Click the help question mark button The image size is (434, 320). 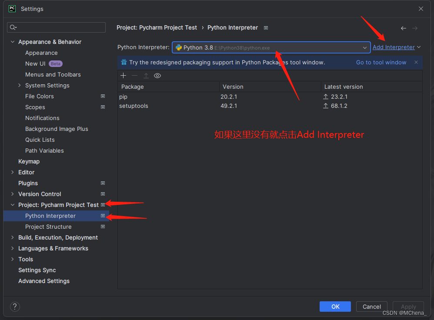point(15,307)
